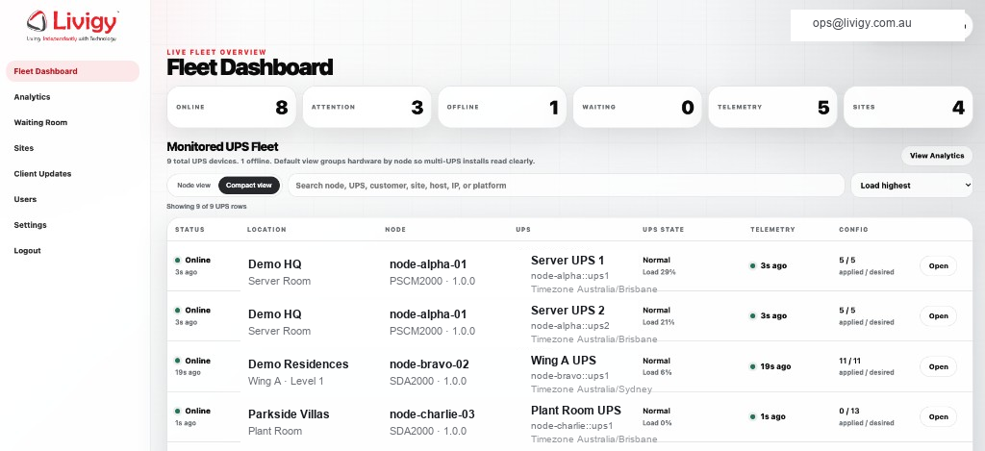Open Server UPS 1 row
This screenshot has height=451, width=985.
tap(938, 265)
